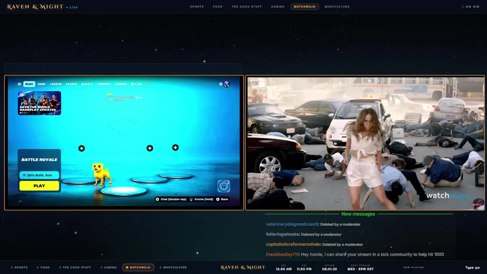Viewport: 487px width, 274px height.
Task: Click the WatchMojo video player
Action: coord(365,143)
